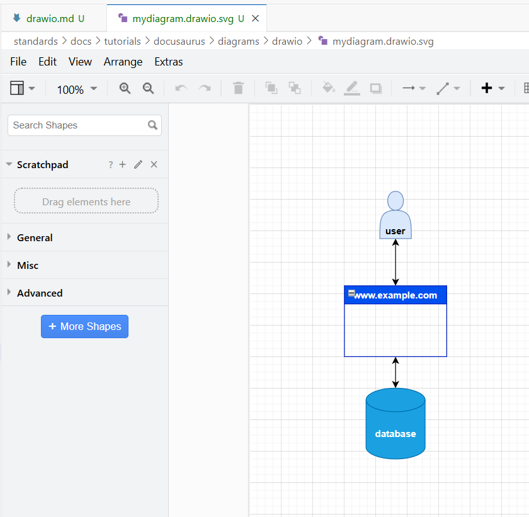Add to Scratchpad with the plus icon
The height and width of the screenshot is (517, 529).
coord(123,164)
